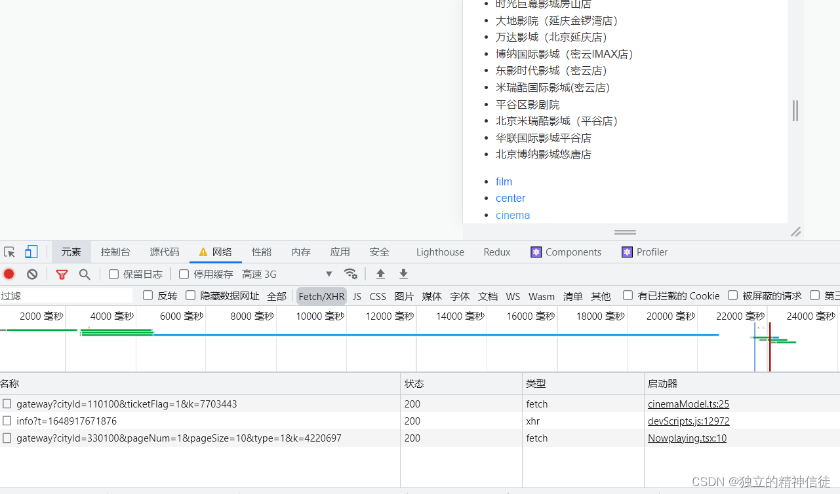Stop recording network log red button

pos(9,275)
